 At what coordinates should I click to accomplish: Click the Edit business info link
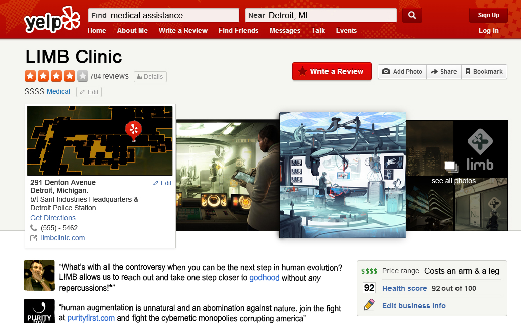tap(414, 306)
